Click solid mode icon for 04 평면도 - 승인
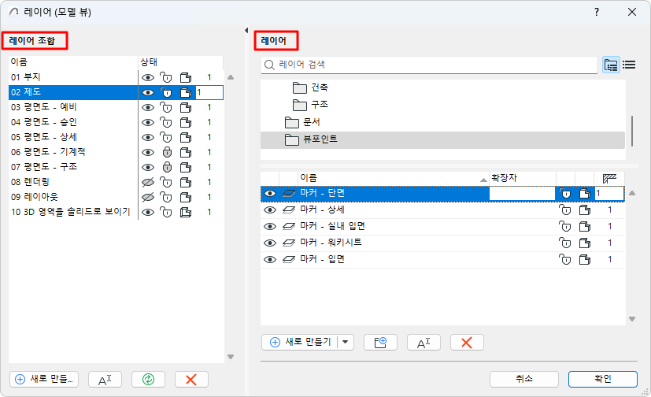 pyautogui.click(x=186, y=123)
